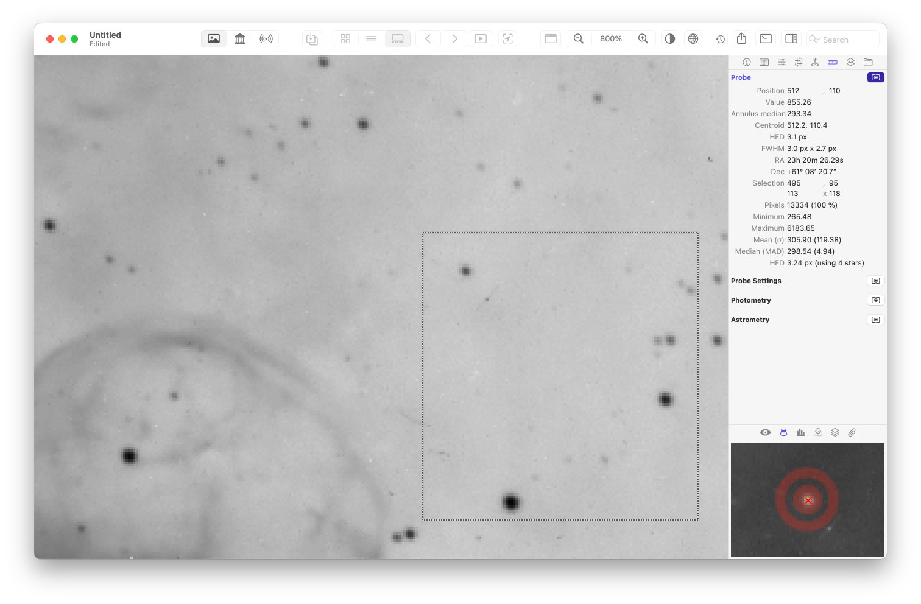Toggle the window fit toolbar icon

pos(551,39)
